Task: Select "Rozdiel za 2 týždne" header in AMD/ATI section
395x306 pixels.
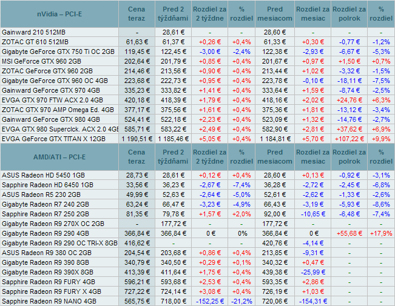Action: coord(209,157)
